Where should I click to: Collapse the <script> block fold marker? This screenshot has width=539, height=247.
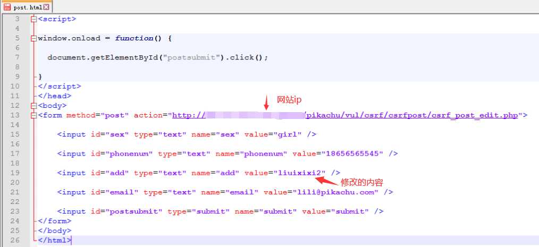click(33, 19)
